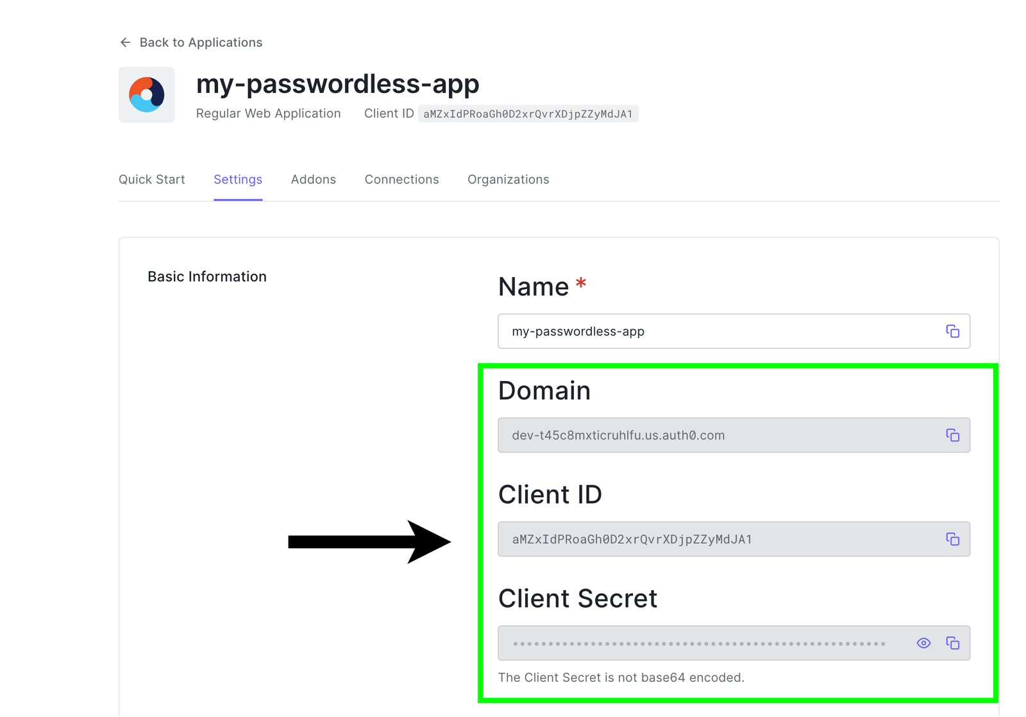The width and height of the screenshot is (1026, 717).
Task: Click the Name input field
Action: 734,331
